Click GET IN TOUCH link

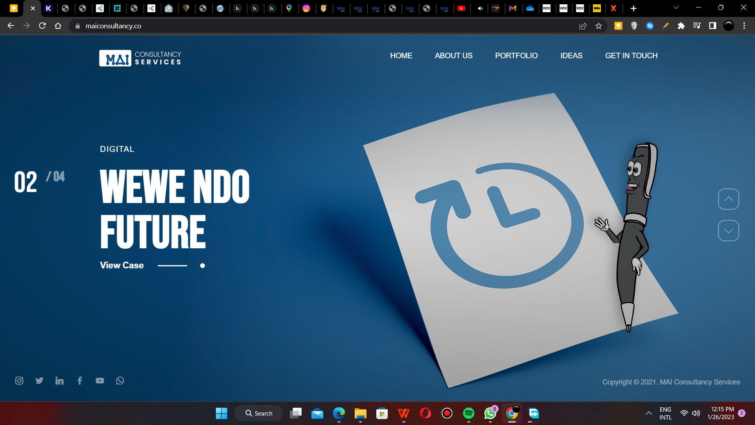[x=631, y=55]
